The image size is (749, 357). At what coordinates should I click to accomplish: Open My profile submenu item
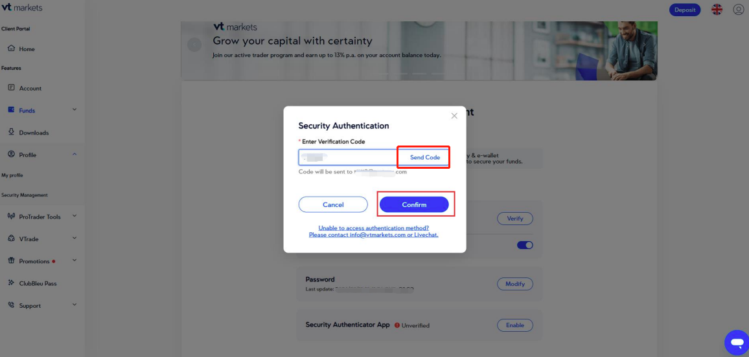tap(12, 175)
